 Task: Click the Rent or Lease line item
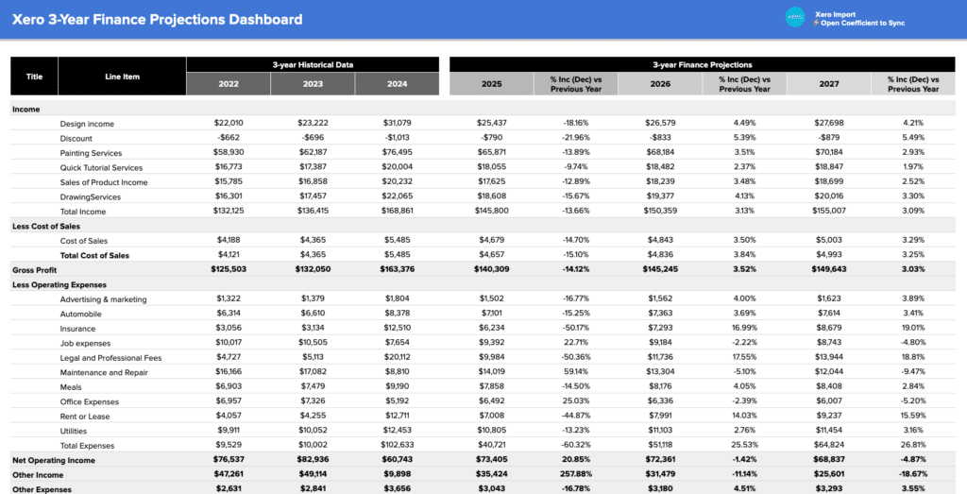tap(86, 417)
